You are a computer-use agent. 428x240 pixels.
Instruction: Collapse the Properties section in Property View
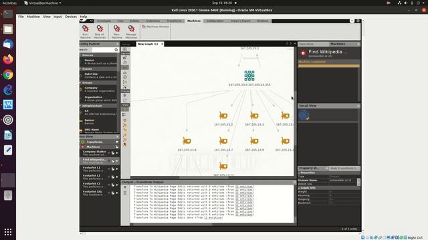(299, 173)
